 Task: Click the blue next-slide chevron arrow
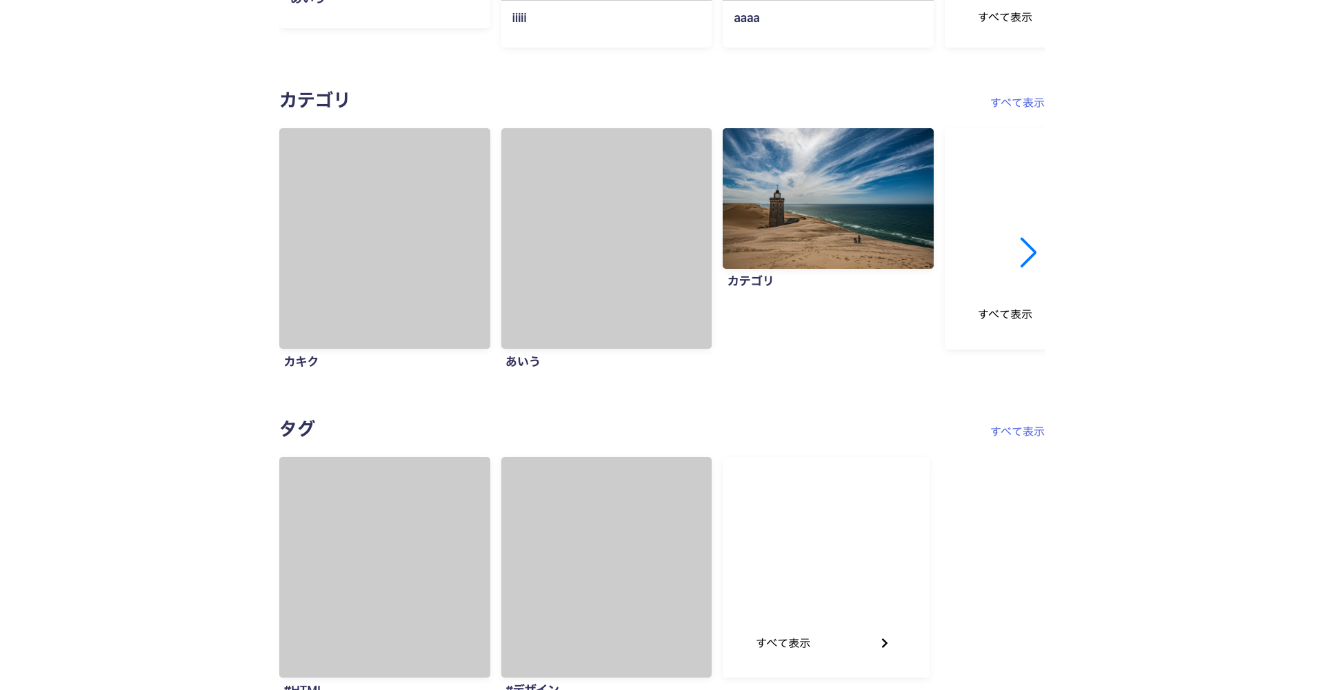pyautogui.click(x=1028, y=253)
